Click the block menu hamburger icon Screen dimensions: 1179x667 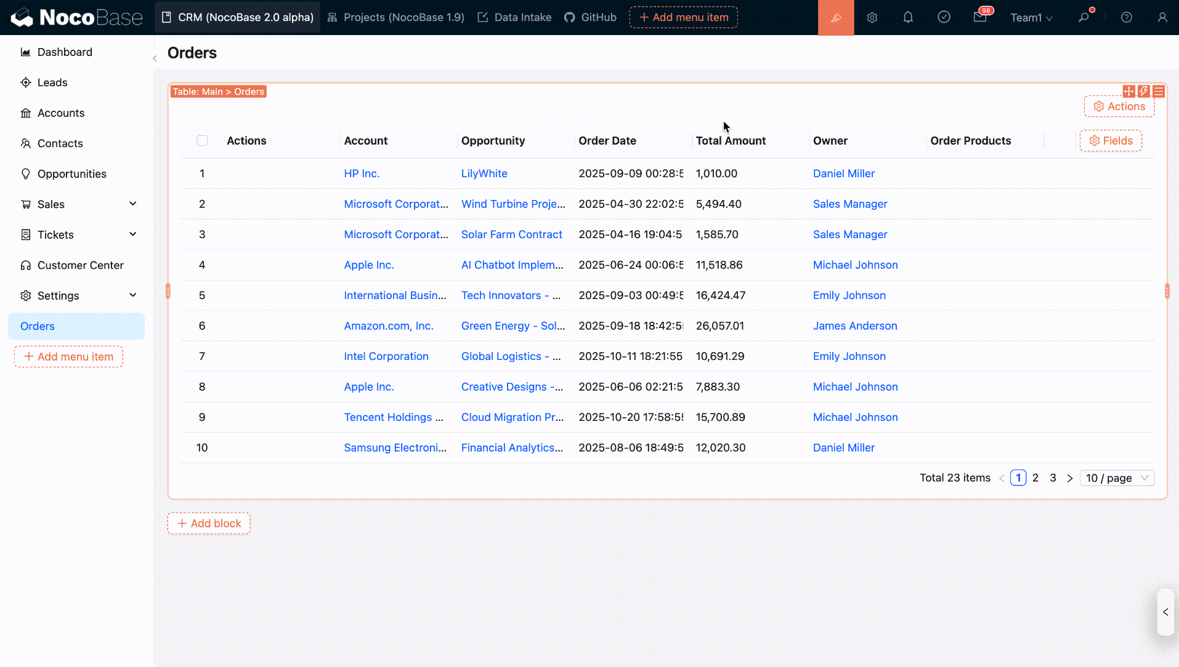point(1159,91)
